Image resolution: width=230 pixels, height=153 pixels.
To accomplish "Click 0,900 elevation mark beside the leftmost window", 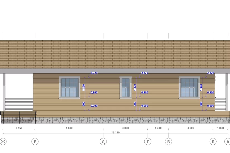I will [94, 92].
